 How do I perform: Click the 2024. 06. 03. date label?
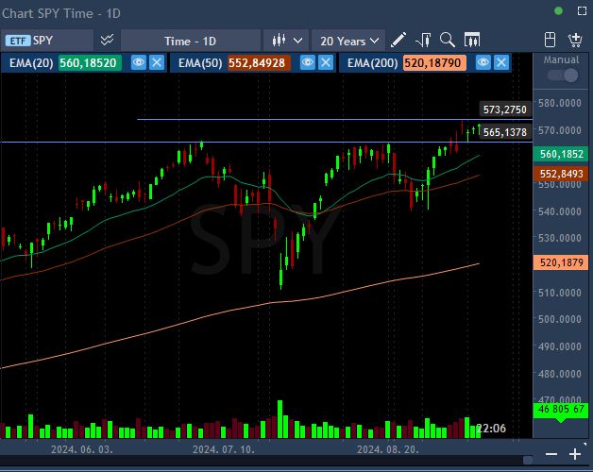pyautogui.click(x=82, y=449)
